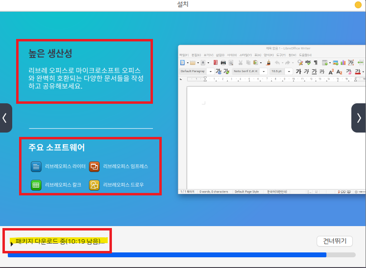Toggle formatting marks pilcrow in Writer preview
The height and width of the screenshot is (268, 366).
click(x=316, y=62)
